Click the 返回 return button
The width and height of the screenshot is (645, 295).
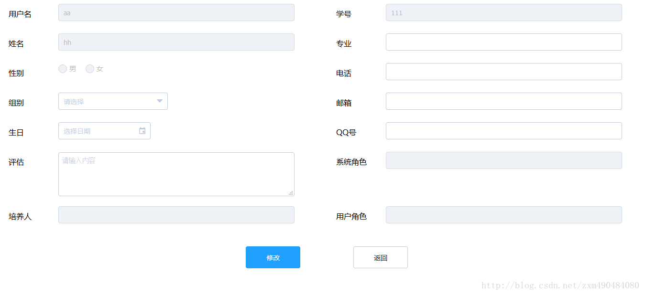pos(380,257)
